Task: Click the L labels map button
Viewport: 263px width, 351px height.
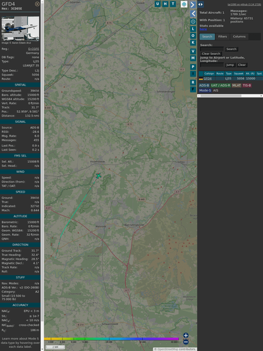Action: coord(193,29)
